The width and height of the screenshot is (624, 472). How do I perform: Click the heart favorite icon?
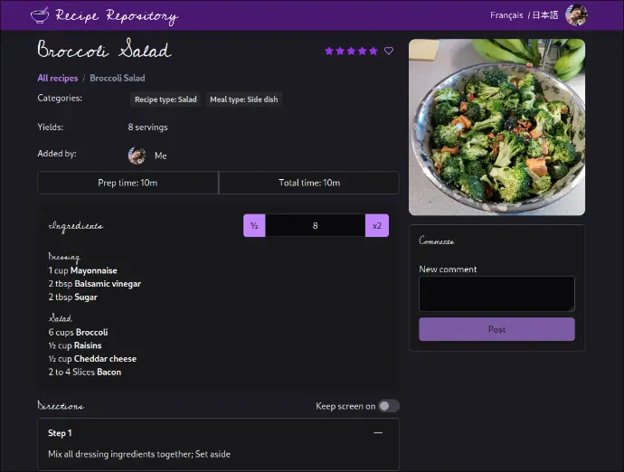pos(389,52)
